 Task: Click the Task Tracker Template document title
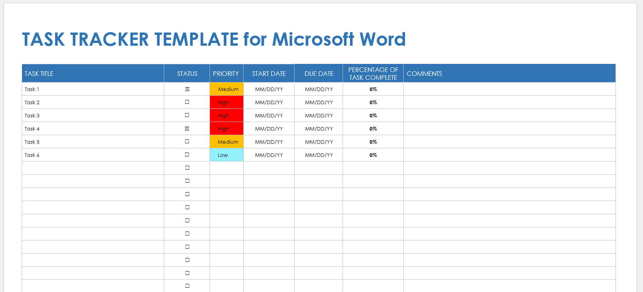(x=214, y=40)
